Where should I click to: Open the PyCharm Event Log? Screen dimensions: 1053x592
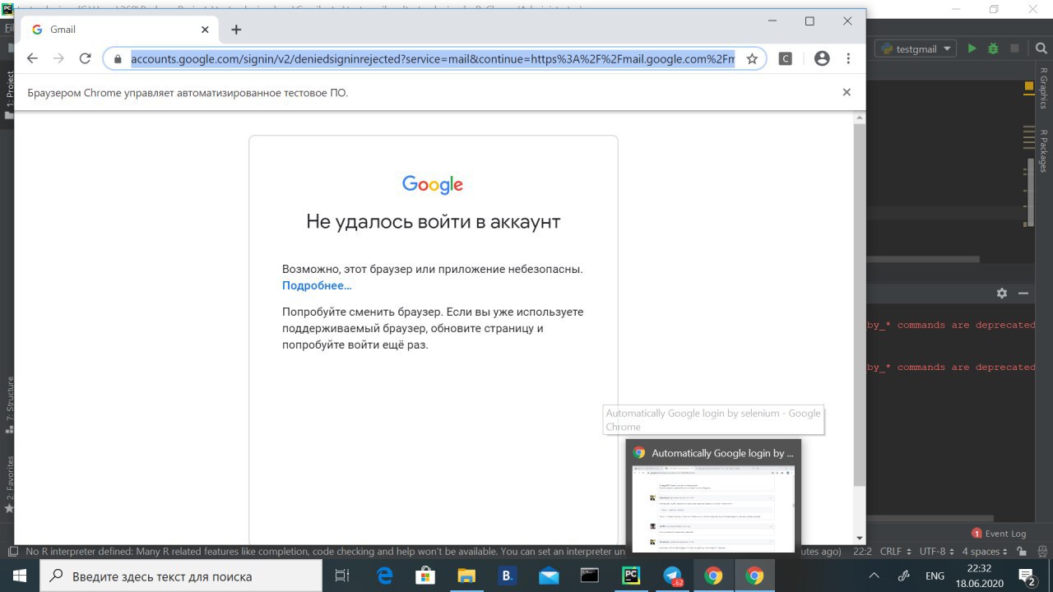(999, 534)
